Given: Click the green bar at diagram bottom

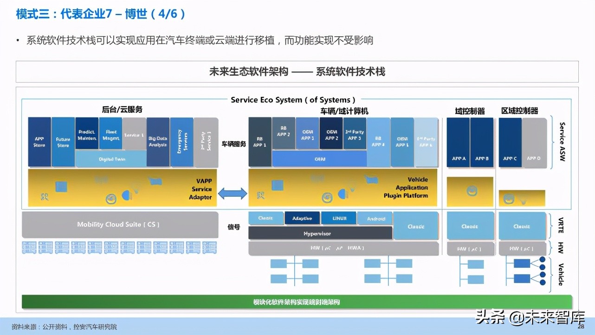Looking at the screenshot, I should (297, 302).
